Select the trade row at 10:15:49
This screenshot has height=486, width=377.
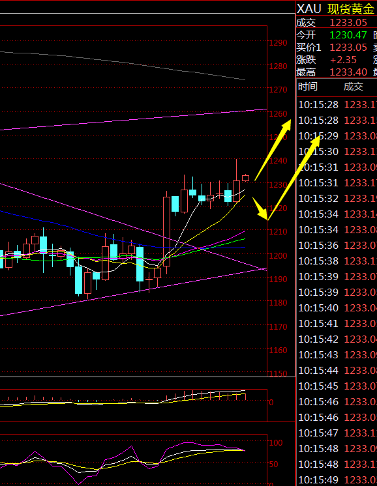click(x=337, y=479)
